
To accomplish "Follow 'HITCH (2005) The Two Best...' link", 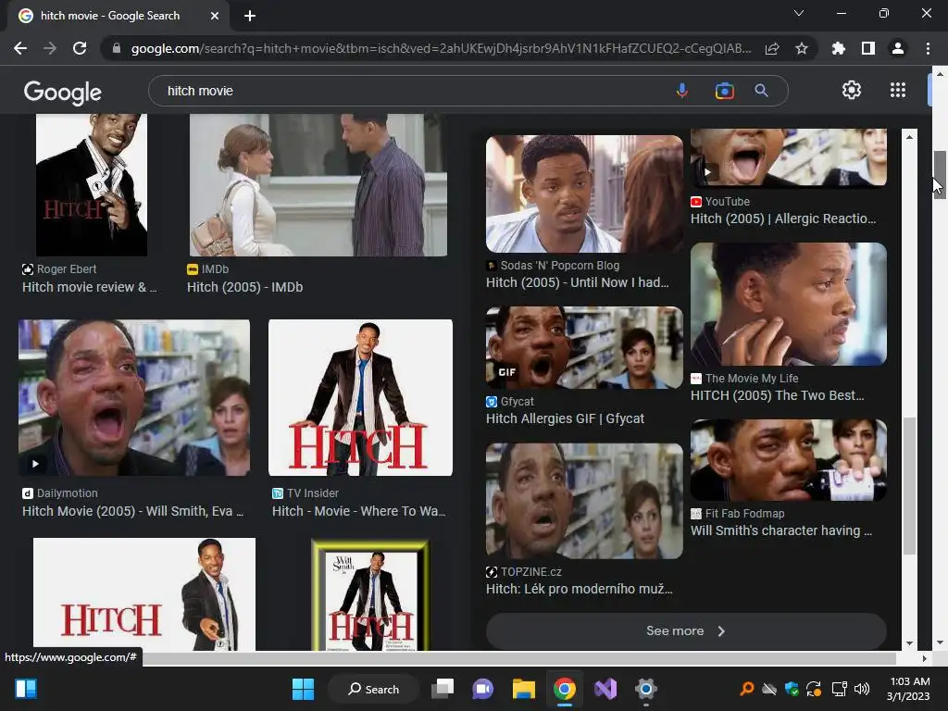I will click(x=778, y=395).
